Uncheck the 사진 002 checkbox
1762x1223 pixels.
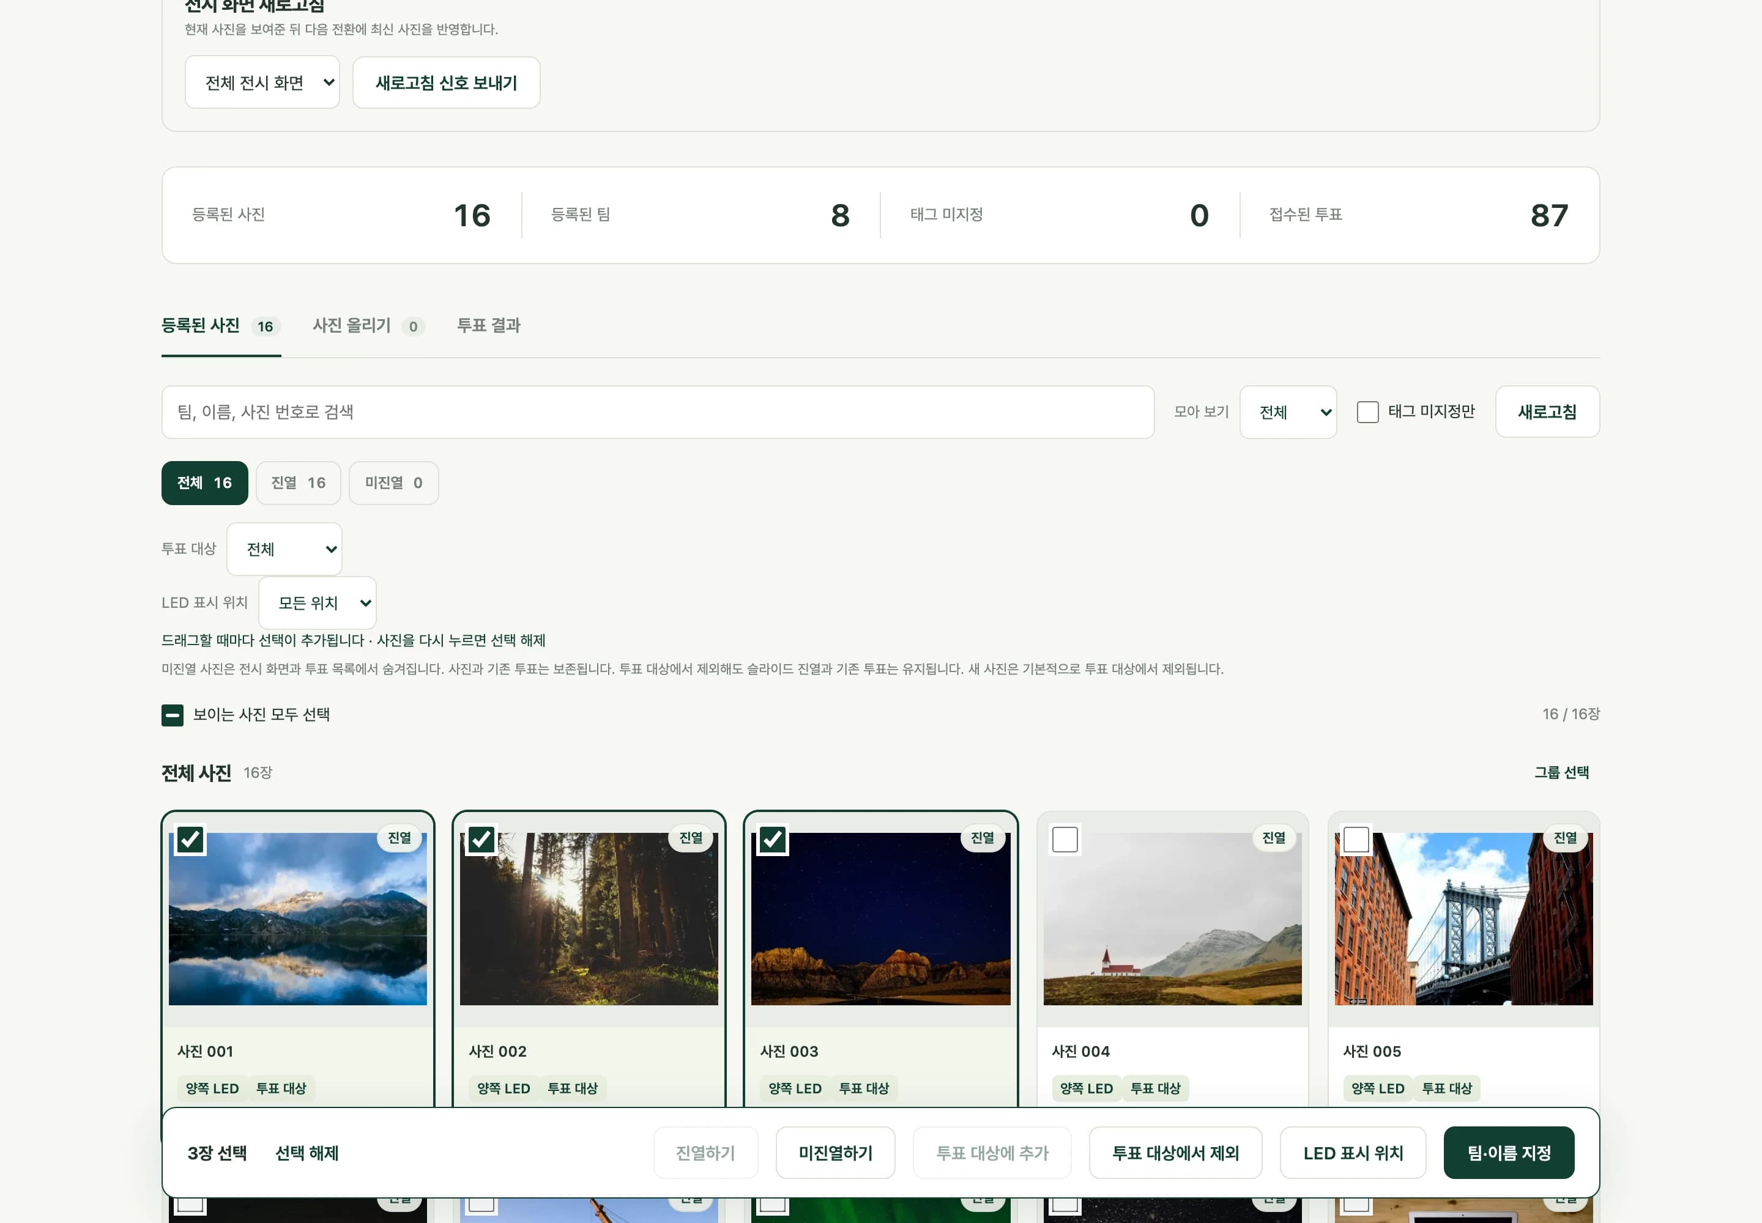(481, 840)
